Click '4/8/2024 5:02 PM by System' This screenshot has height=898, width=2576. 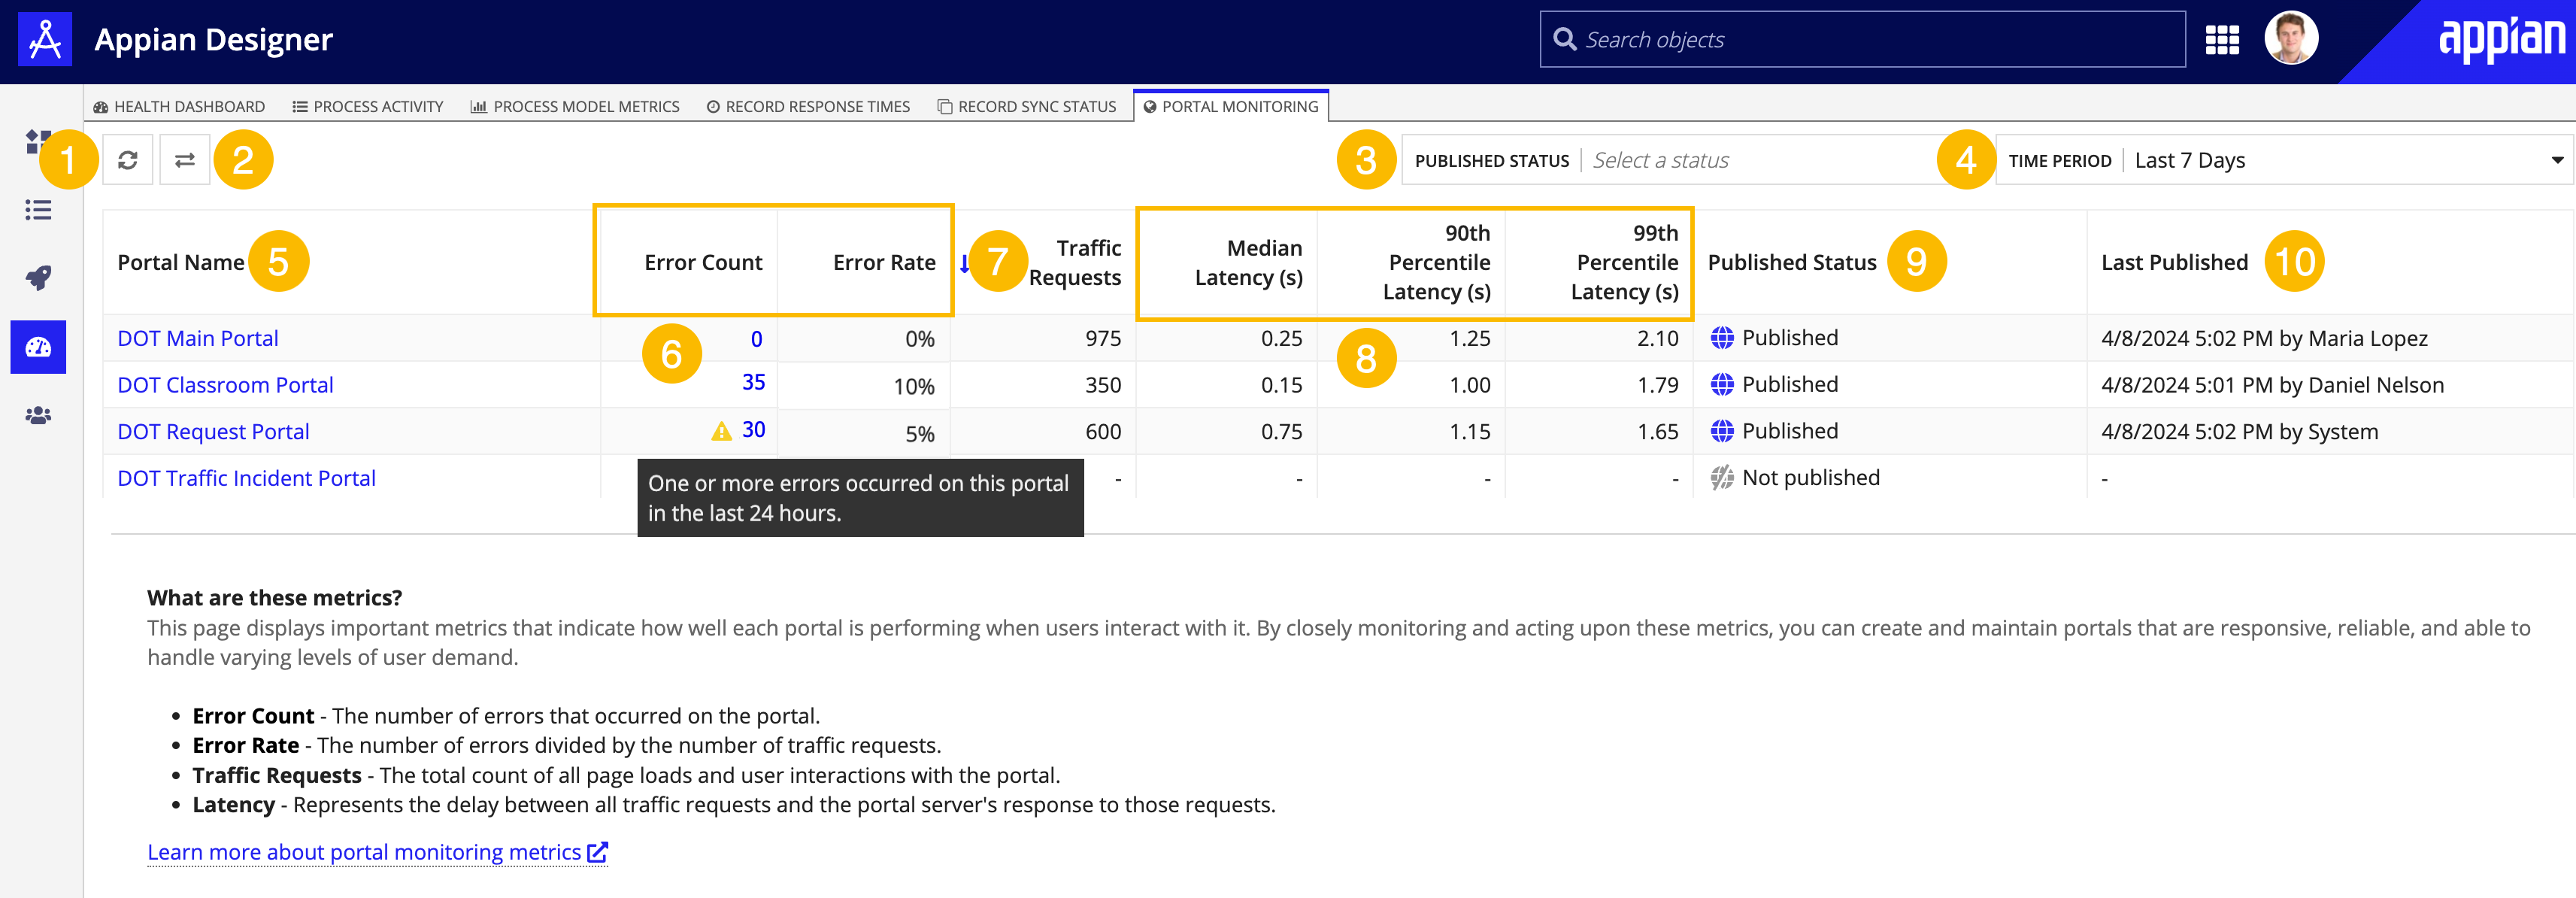(x=2239, y=432)
